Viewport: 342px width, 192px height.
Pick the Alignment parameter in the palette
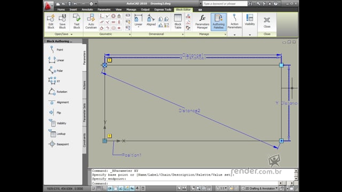click(58, 102)
